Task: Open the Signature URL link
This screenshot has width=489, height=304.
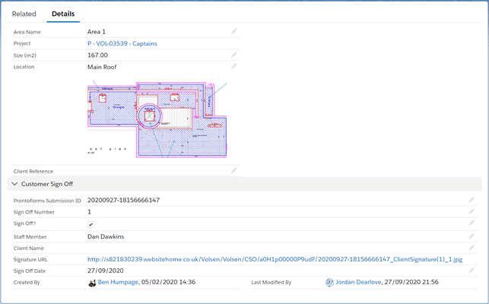Action: coord(275,259)
